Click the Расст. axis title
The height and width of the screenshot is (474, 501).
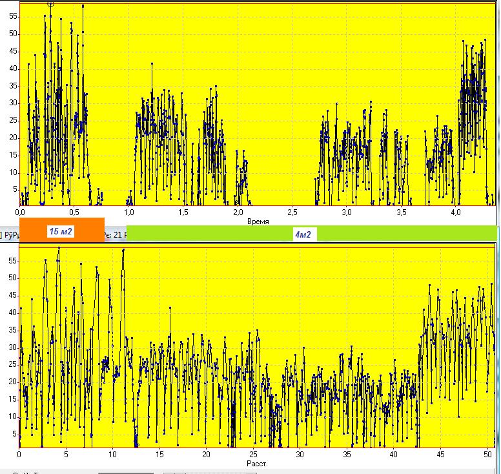click(x=257, y=463)
